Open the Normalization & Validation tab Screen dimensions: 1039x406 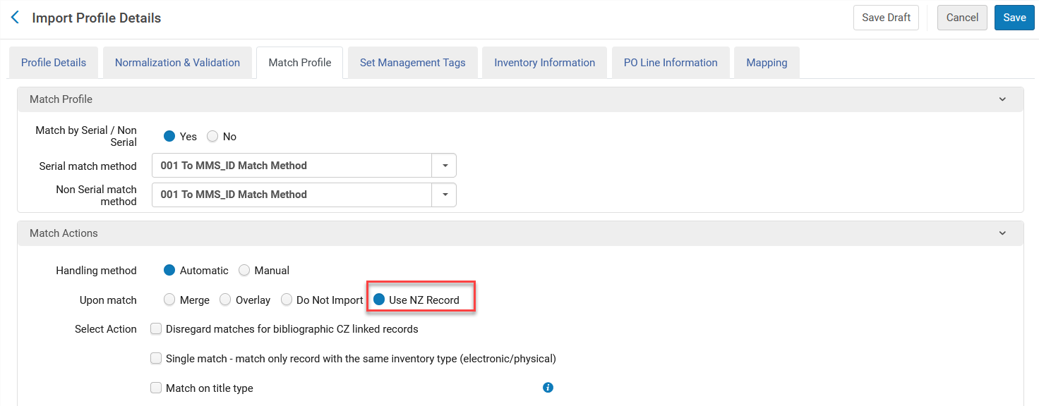click(x=177, y=63)
